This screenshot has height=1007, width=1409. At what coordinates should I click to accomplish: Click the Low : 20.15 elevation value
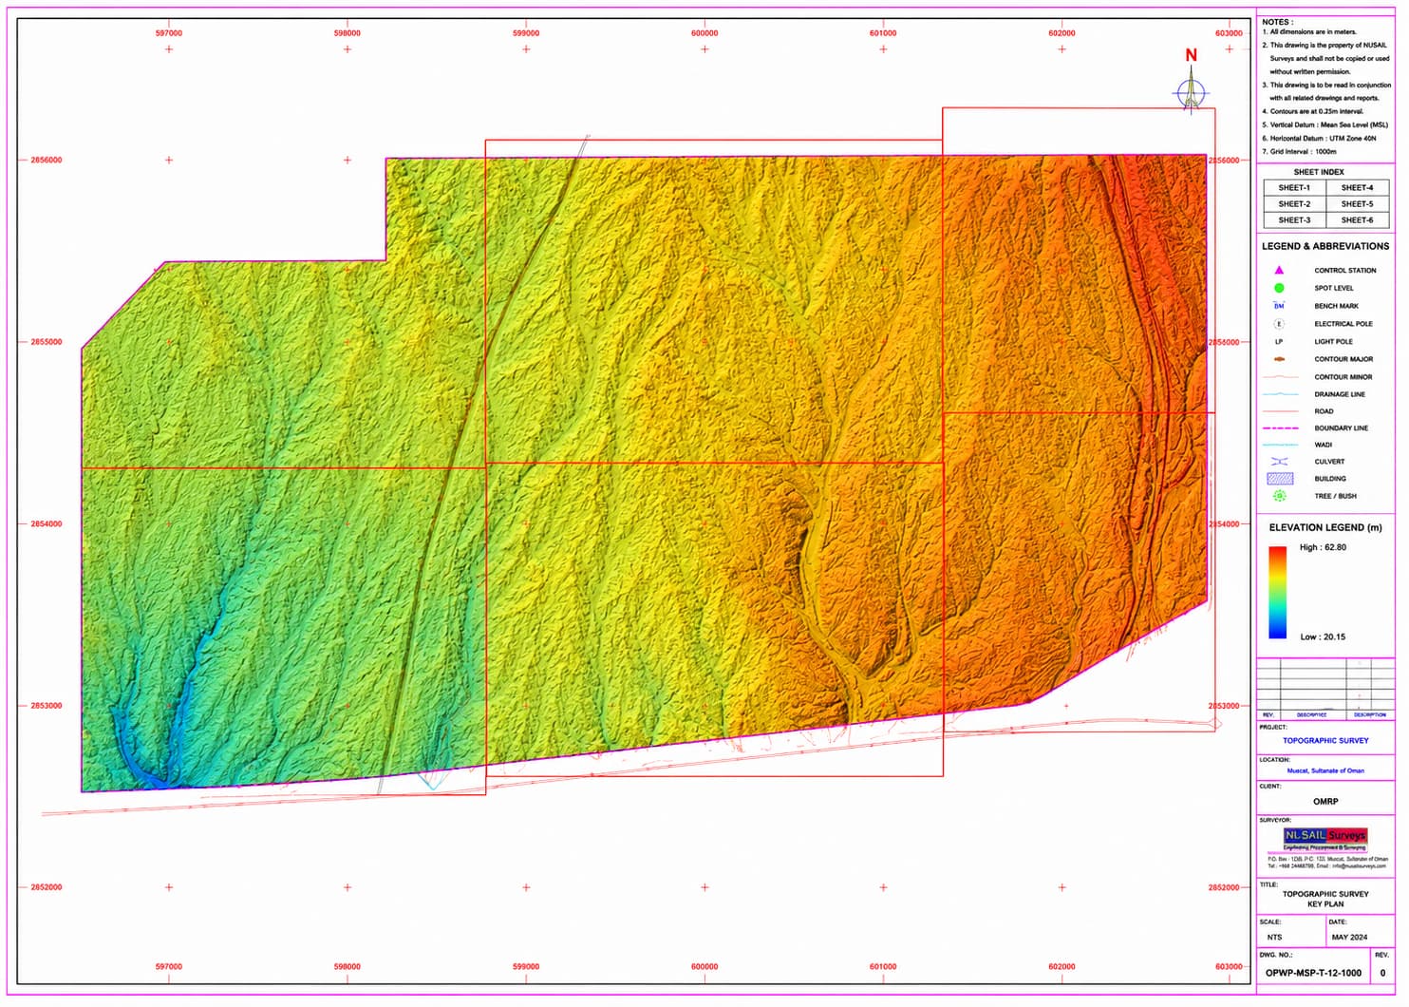1323,637
